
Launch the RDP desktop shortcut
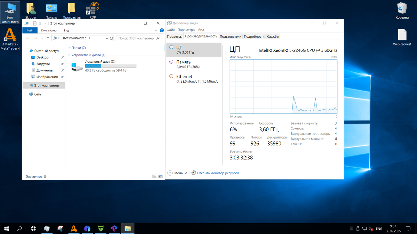pos(93,11)
